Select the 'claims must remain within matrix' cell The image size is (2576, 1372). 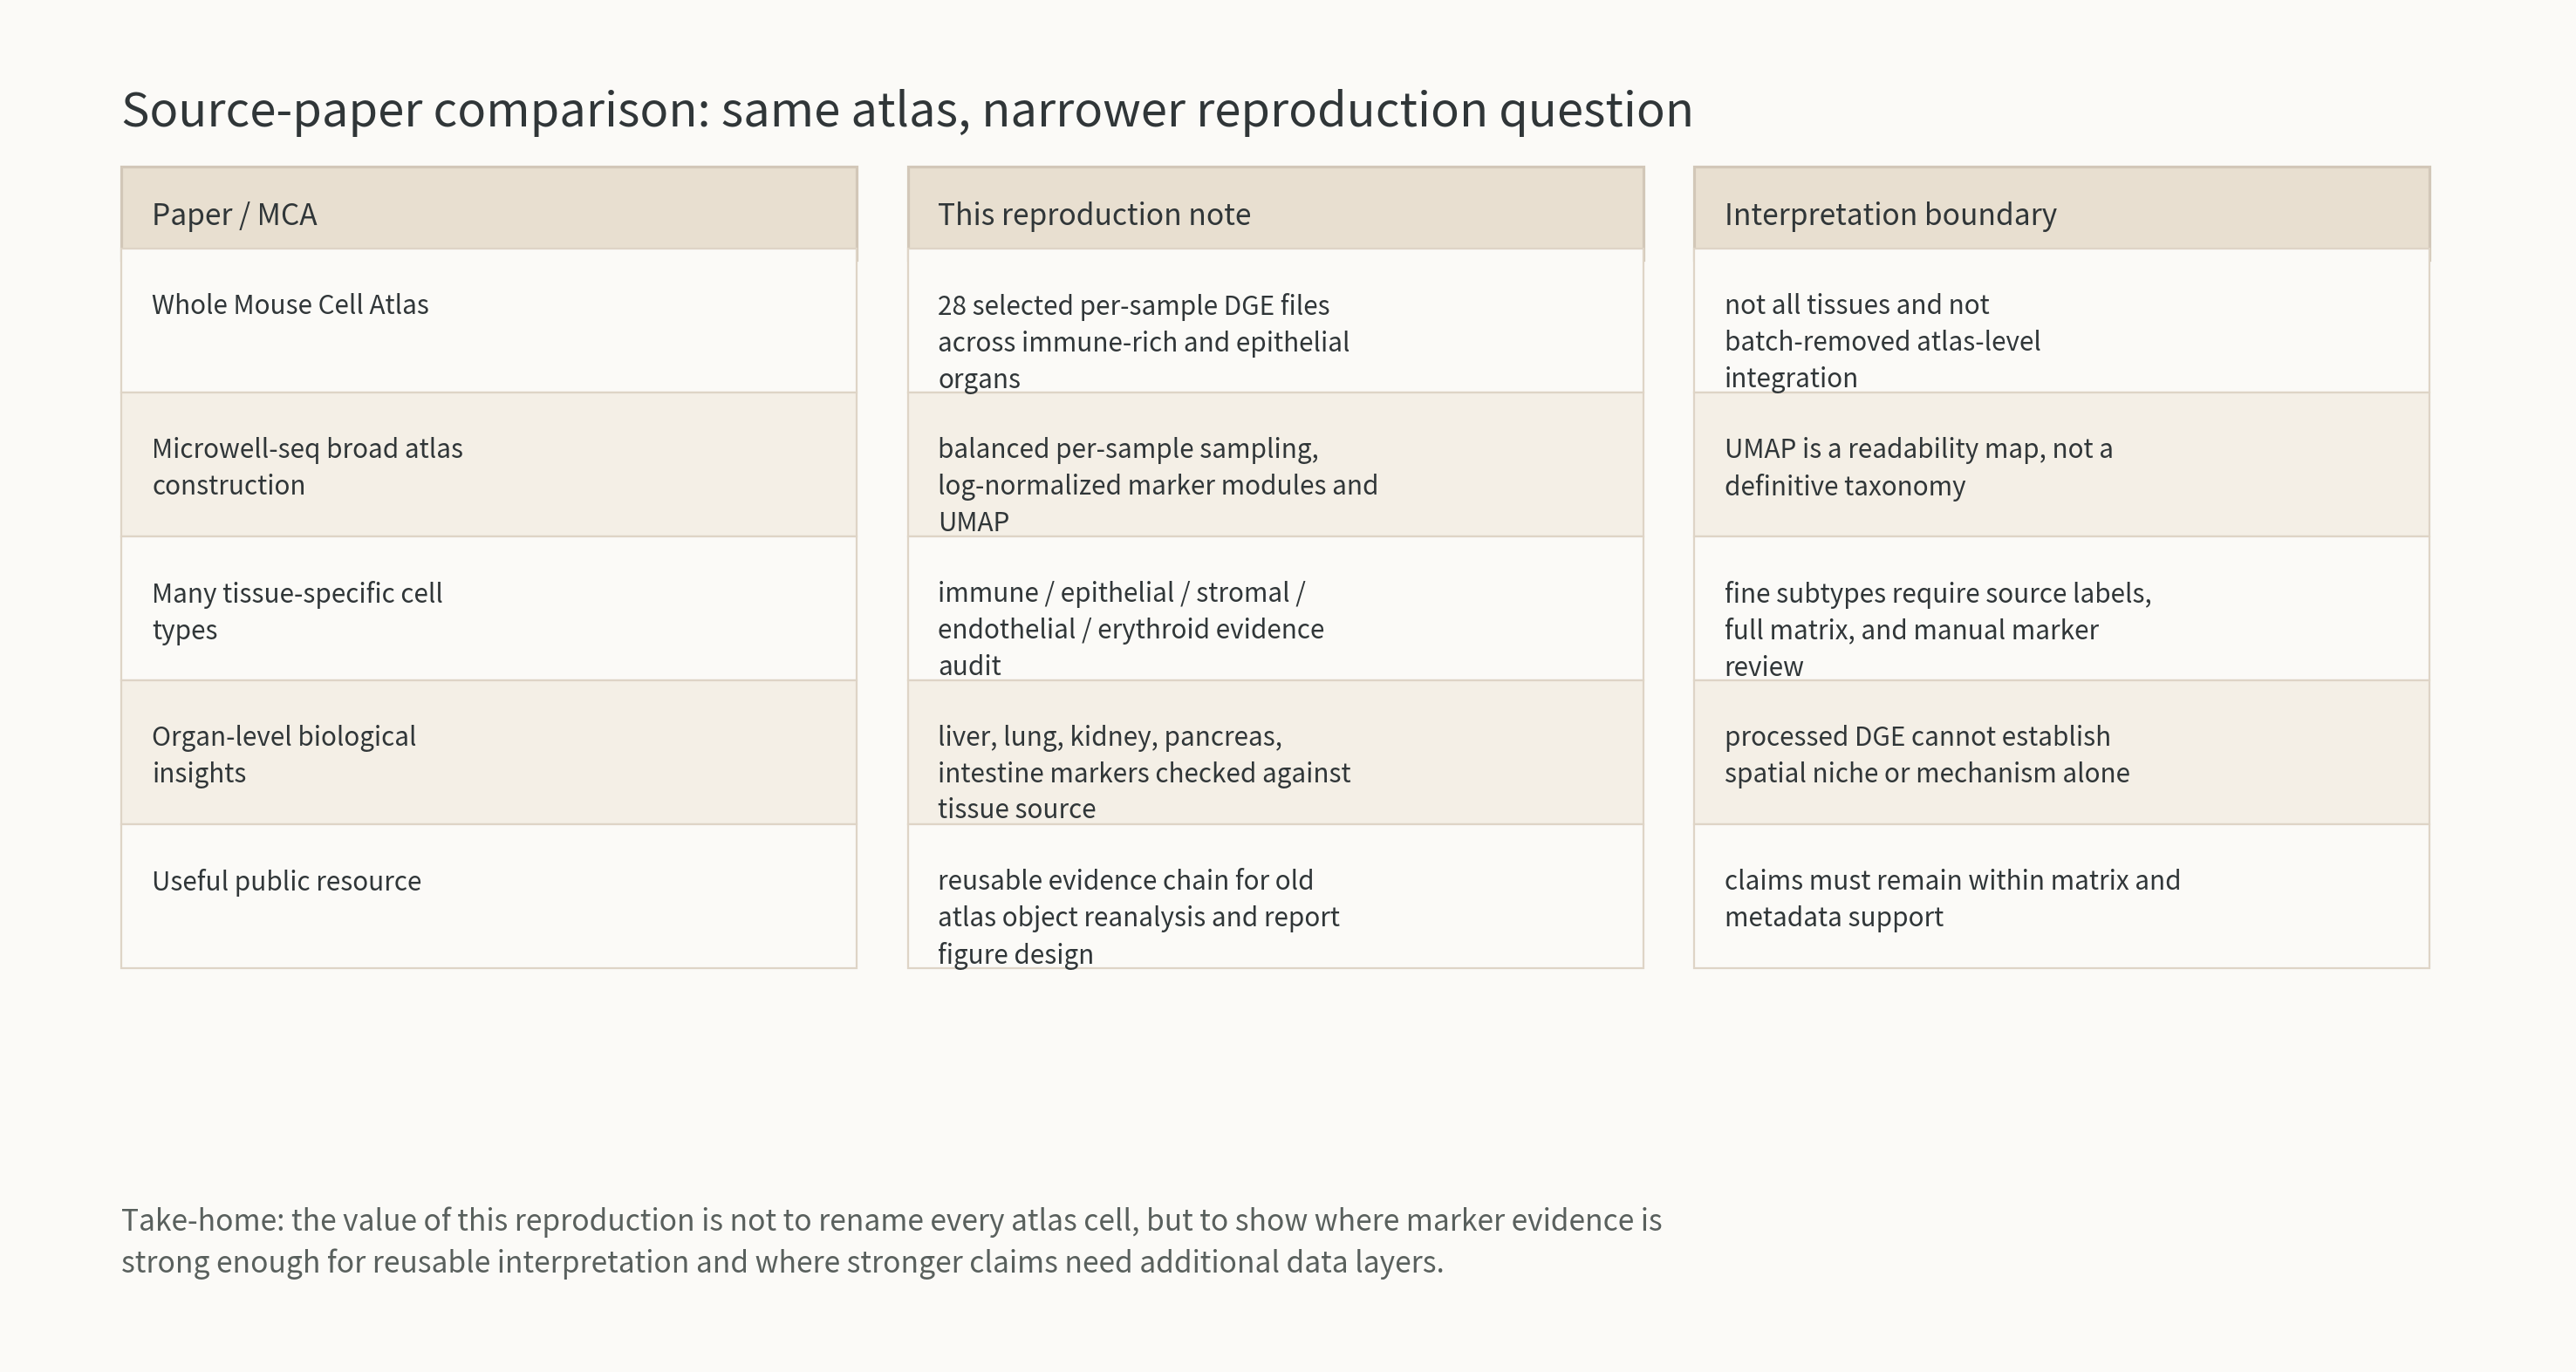point(2061,897)
